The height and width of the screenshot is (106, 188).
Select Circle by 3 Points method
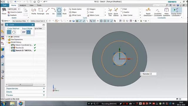pyautogui.click(x=14, y=32)
